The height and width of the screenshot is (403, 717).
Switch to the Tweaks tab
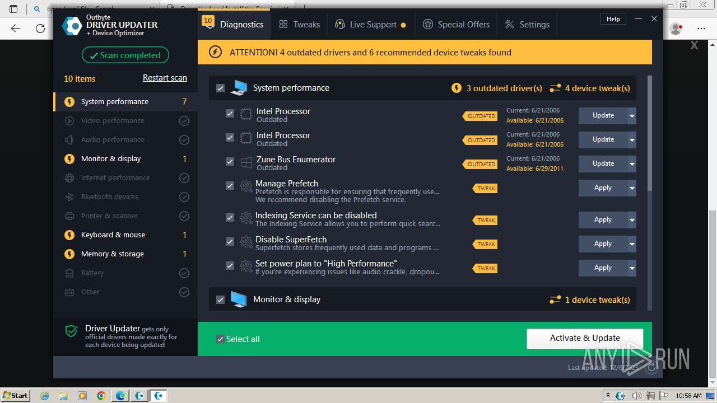click(300, 25)
